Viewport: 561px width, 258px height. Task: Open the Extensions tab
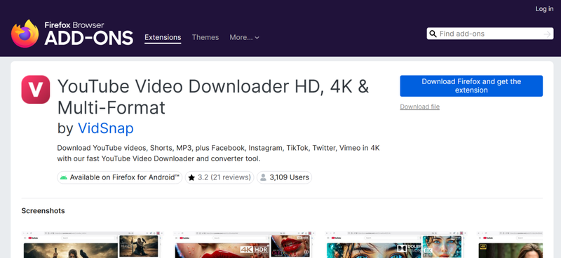point(163,38)
